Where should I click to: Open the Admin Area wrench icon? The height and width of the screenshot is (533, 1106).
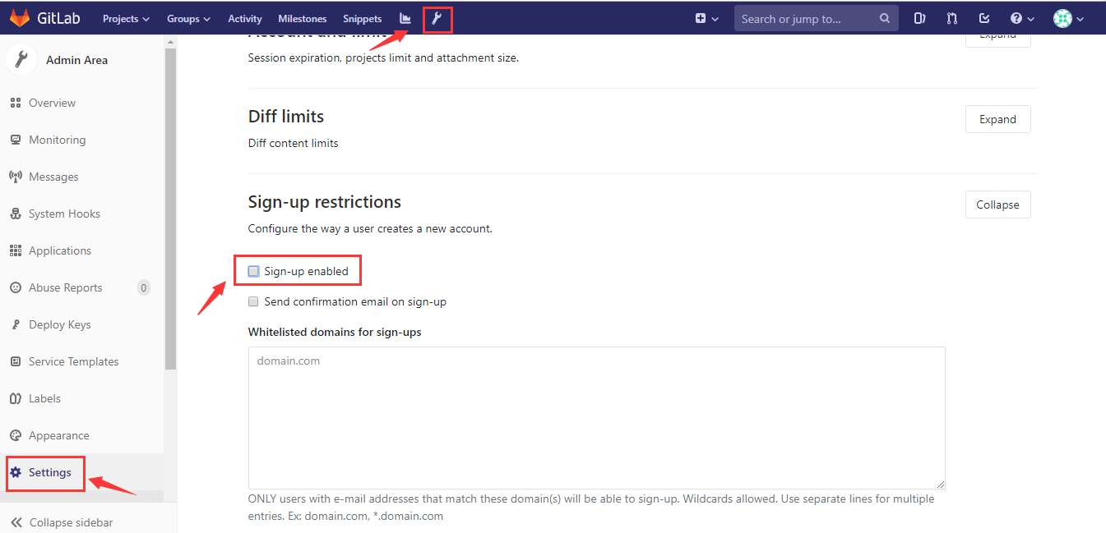[x=437, y=19]
